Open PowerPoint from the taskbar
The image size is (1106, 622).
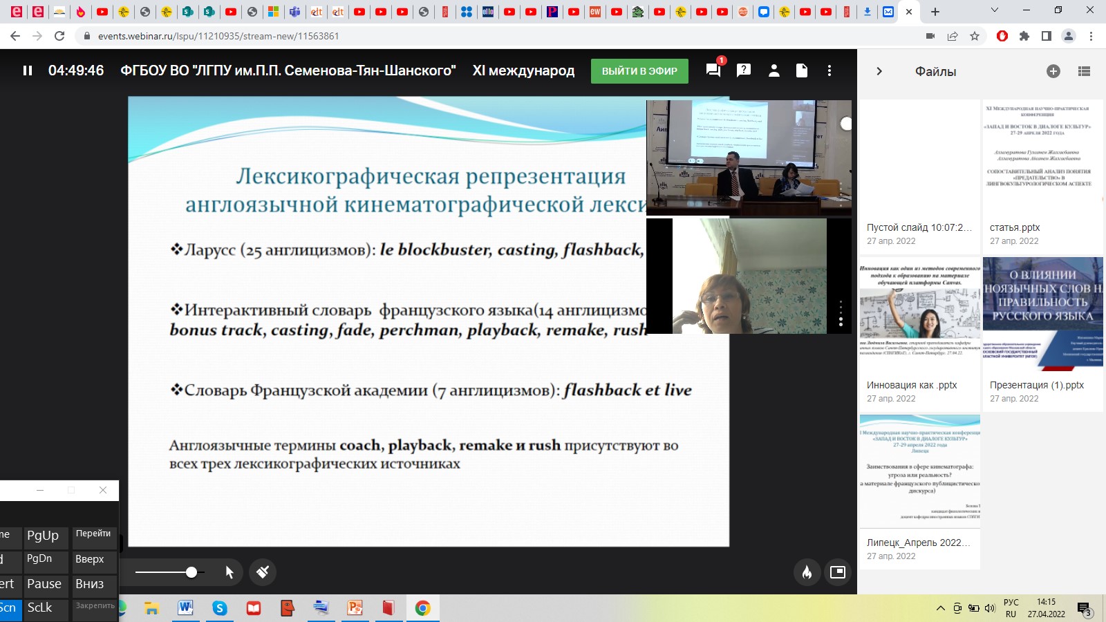(x=355, y=608)
